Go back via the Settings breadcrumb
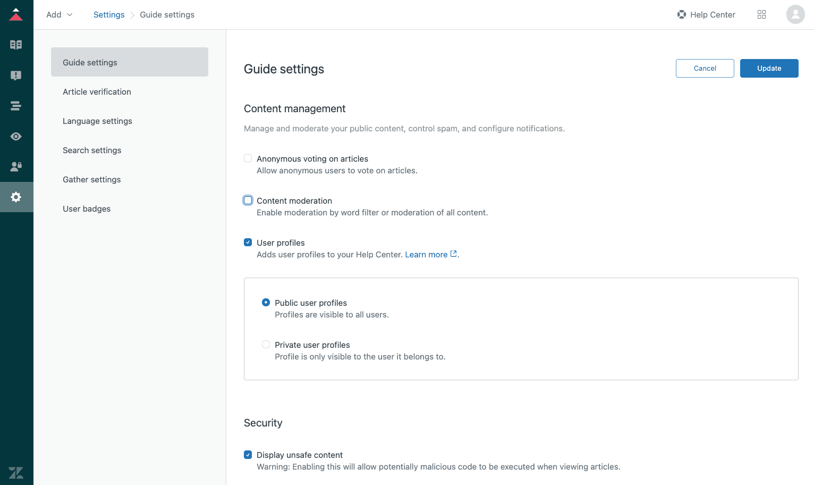The image size is (814, 485). [x=109, y=14]
